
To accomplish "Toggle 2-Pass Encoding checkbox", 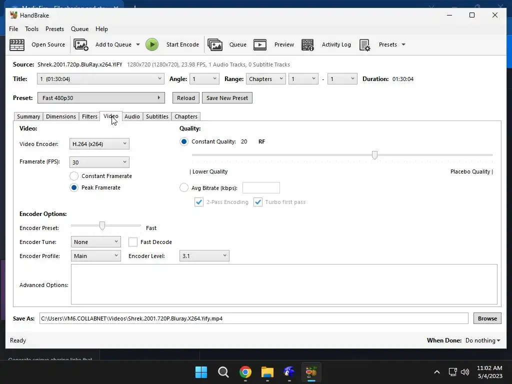I will tap(199, 202).
